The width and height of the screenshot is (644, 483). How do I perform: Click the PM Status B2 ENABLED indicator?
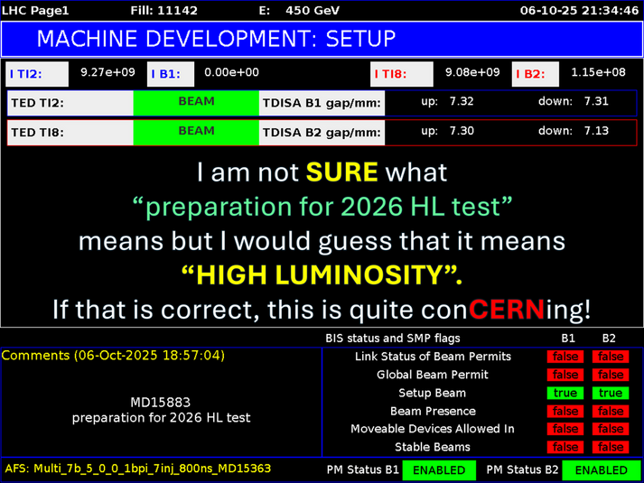(601, 470)
